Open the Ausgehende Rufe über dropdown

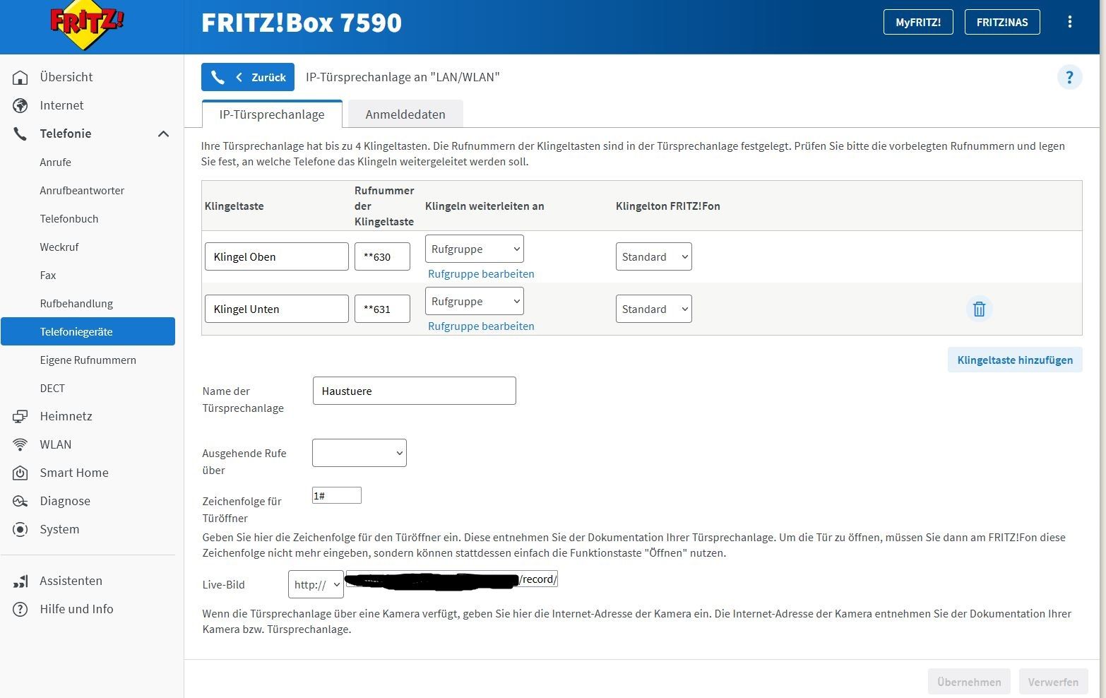(359, 453)
